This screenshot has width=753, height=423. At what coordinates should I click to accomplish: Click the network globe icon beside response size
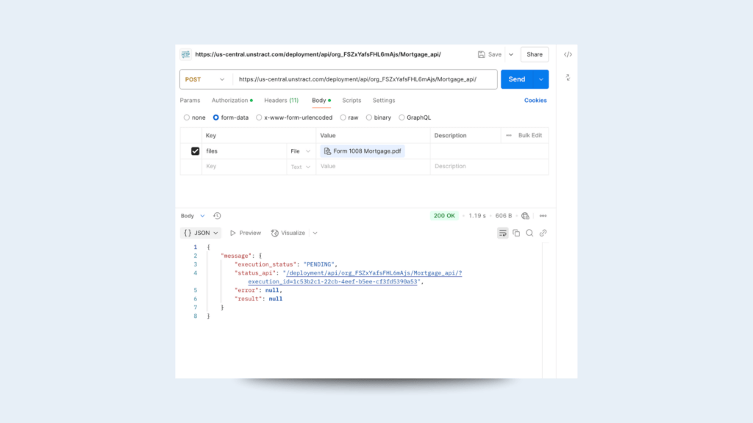(525, 216)
